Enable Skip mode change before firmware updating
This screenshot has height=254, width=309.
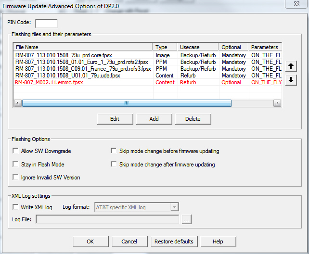click(114, 151)
